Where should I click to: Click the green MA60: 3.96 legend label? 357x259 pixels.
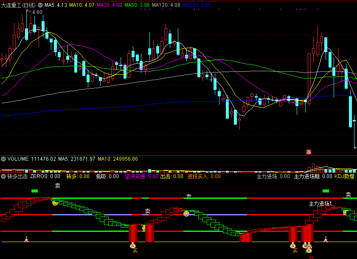pyautogui.click(x=137, y=5)
